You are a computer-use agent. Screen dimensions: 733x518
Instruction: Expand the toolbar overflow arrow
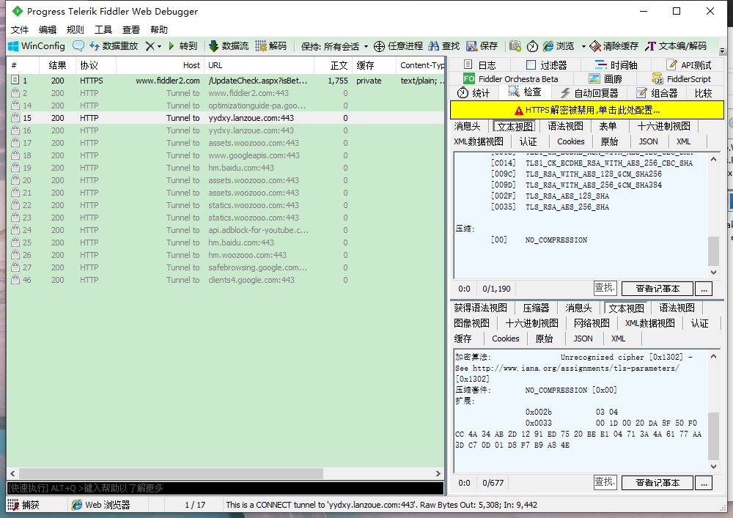pos(722,51)
